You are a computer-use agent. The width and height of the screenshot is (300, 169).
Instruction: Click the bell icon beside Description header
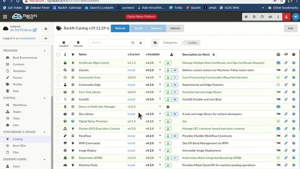point(214,54)
